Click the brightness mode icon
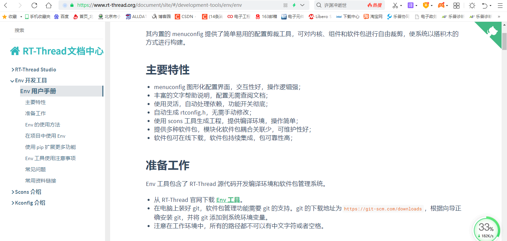The image size is (507, 241). [x=473, y=5]
